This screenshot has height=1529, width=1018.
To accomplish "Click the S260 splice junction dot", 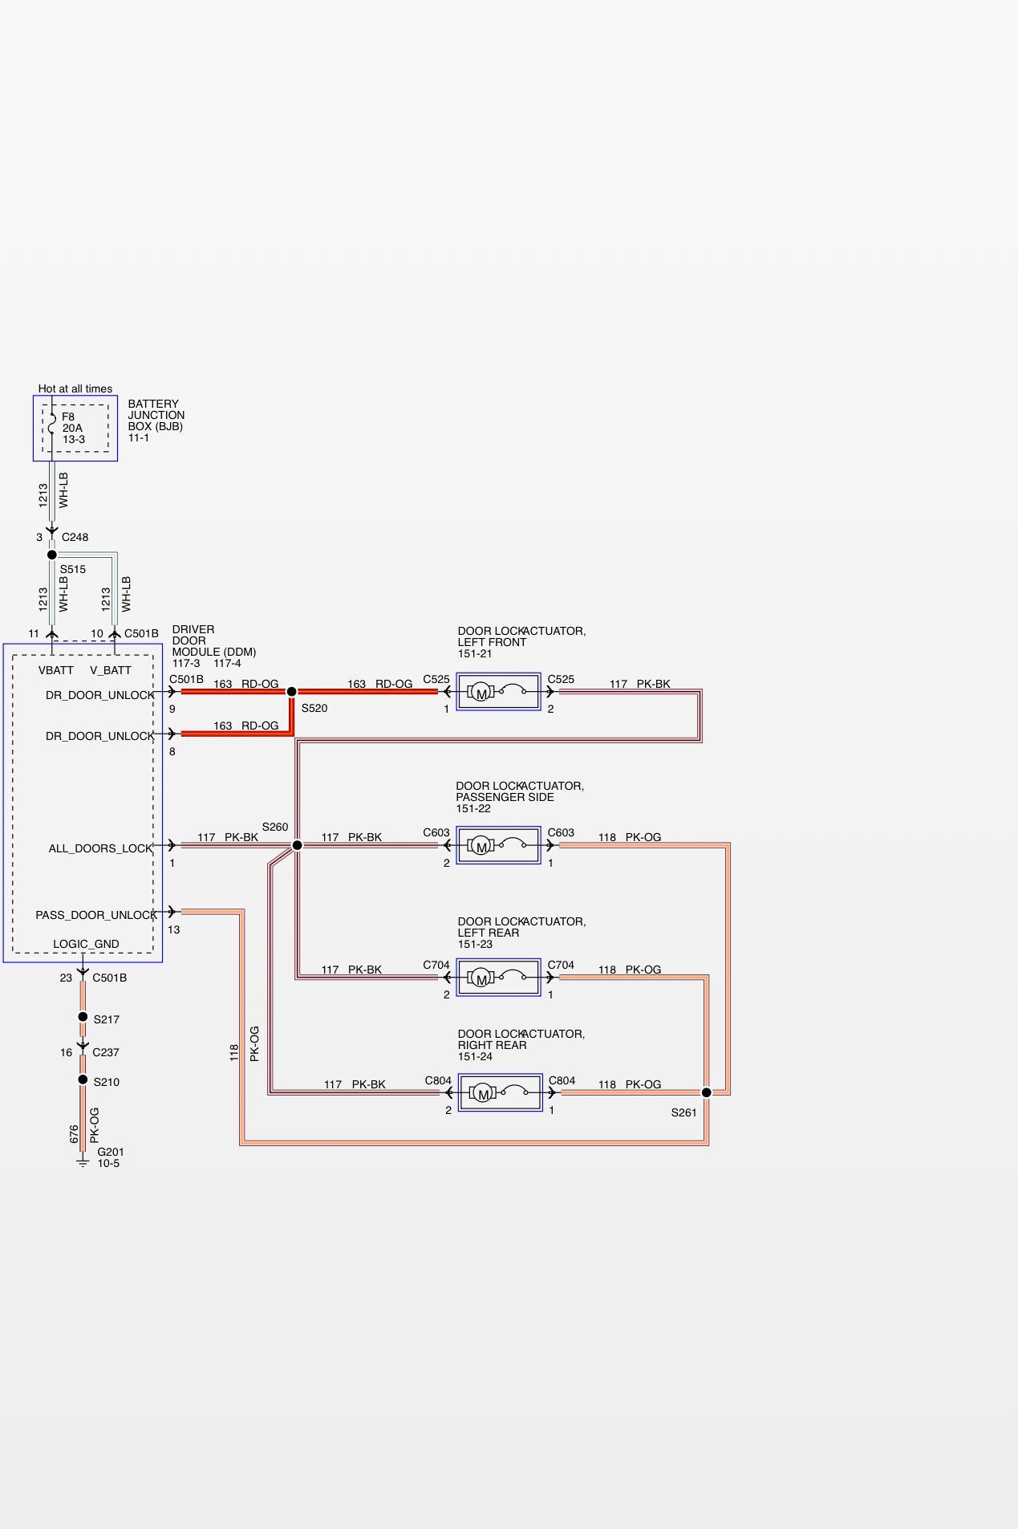I will 297,845.
